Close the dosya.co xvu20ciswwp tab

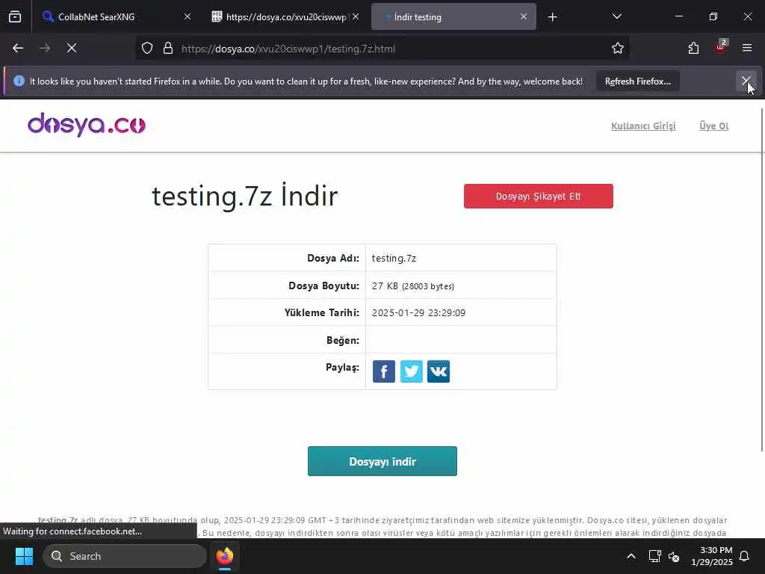pos(356,16)
